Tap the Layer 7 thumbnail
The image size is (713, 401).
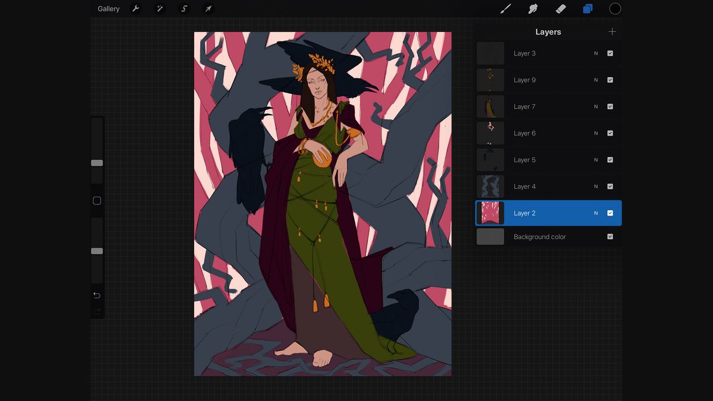(x=490, y=106)
